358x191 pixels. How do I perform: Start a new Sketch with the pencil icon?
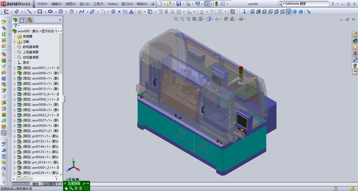tap(6, 12)
